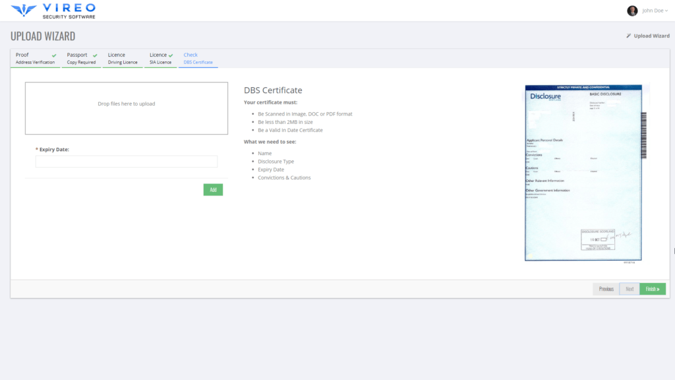Screen dimensions: 675x380
Task: Click the green Add button
Action: pyautogui.click(x=212, y=189)
